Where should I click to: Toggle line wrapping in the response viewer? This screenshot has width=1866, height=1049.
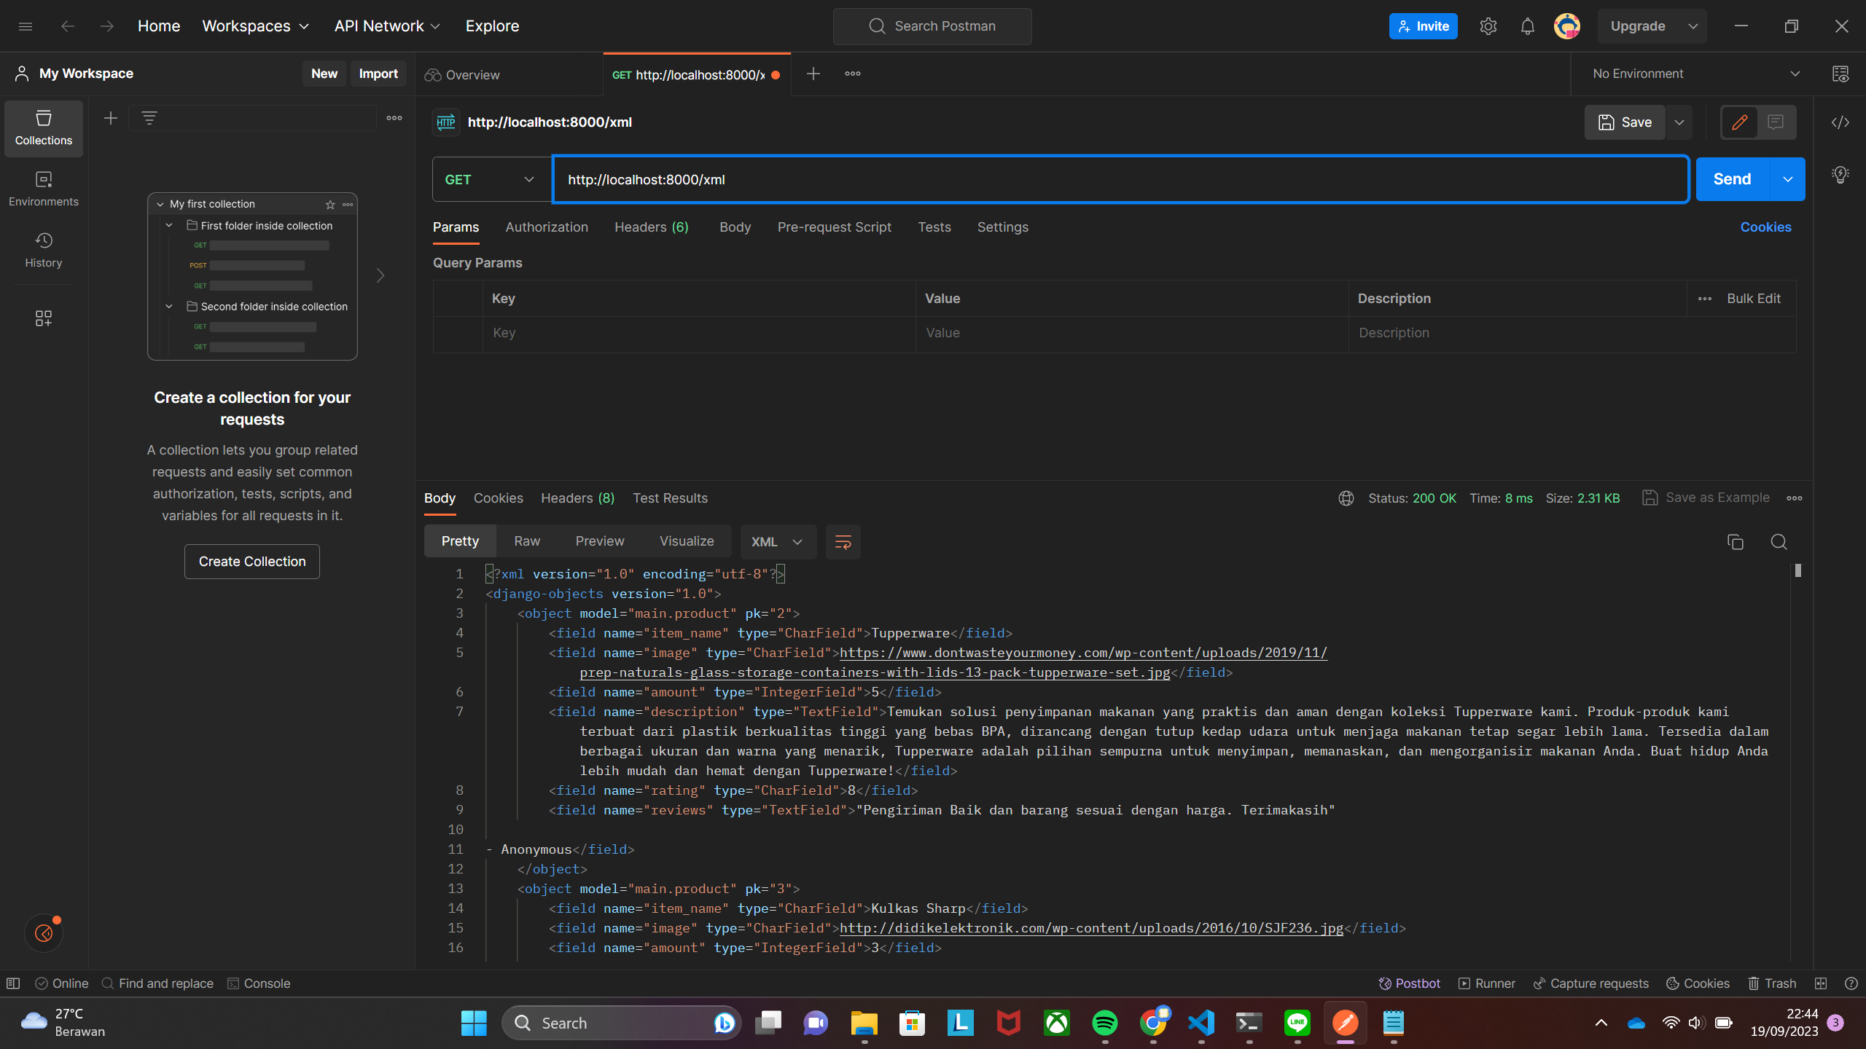(x=842, y=542)
